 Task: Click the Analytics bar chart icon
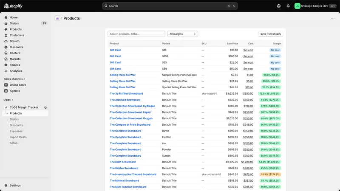point(6,71)
